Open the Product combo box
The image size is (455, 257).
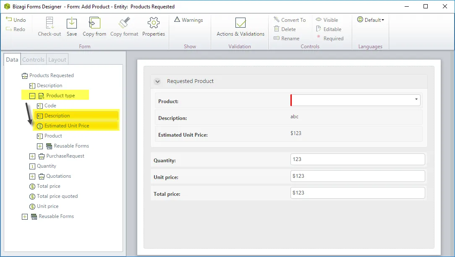[x=356, y=100]
